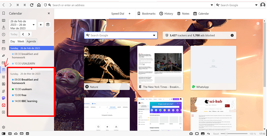The image size is (267, 136).
Task: Go to next calendar period
Action: point(29,34)
